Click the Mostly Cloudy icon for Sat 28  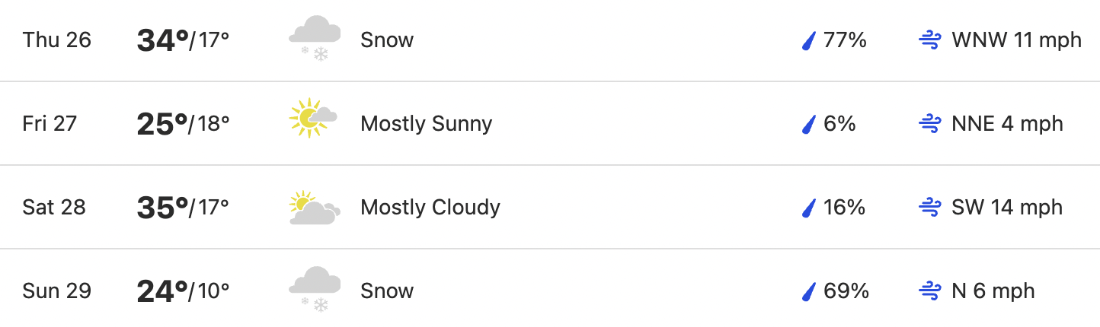coord(315,207)
